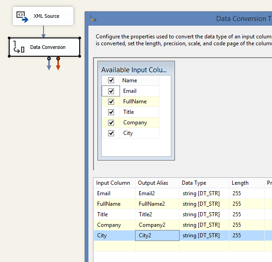Select the Data Conversion component icon
Image resolution: width=272 pixels, height=262 pixels.
pos(19,47)
